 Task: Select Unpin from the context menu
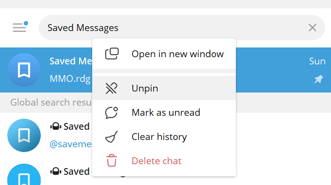164,88
